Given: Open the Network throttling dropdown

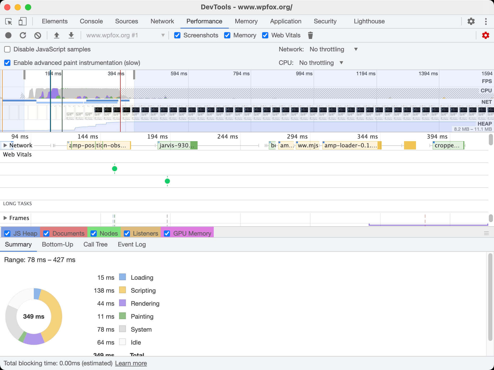Looking at the screenshot, I should [334, 49].
